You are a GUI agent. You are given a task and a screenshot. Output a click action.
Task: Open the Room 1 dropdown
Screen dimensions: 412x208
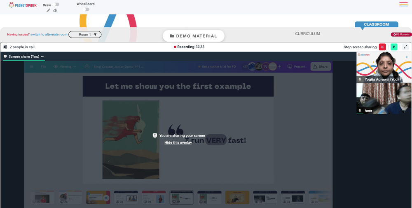point(85,35)
